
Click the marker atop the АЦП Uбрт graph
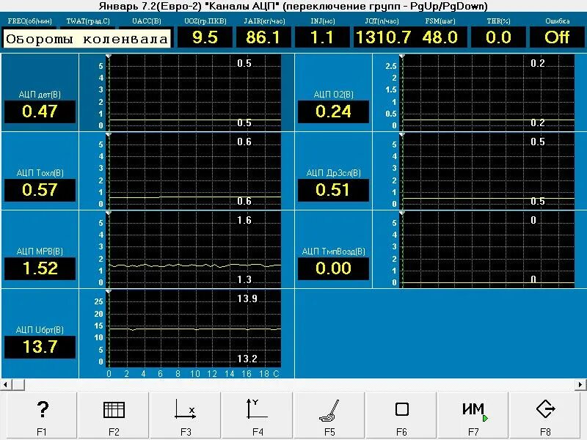109,291
